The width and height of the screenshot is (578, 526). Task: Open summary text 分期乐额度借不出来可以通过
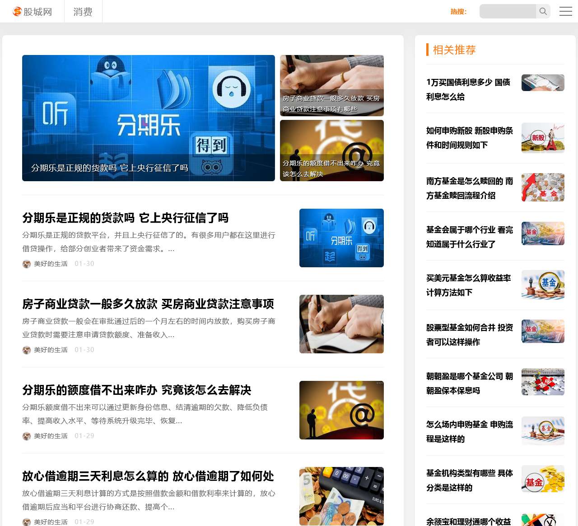pos(145,414)
